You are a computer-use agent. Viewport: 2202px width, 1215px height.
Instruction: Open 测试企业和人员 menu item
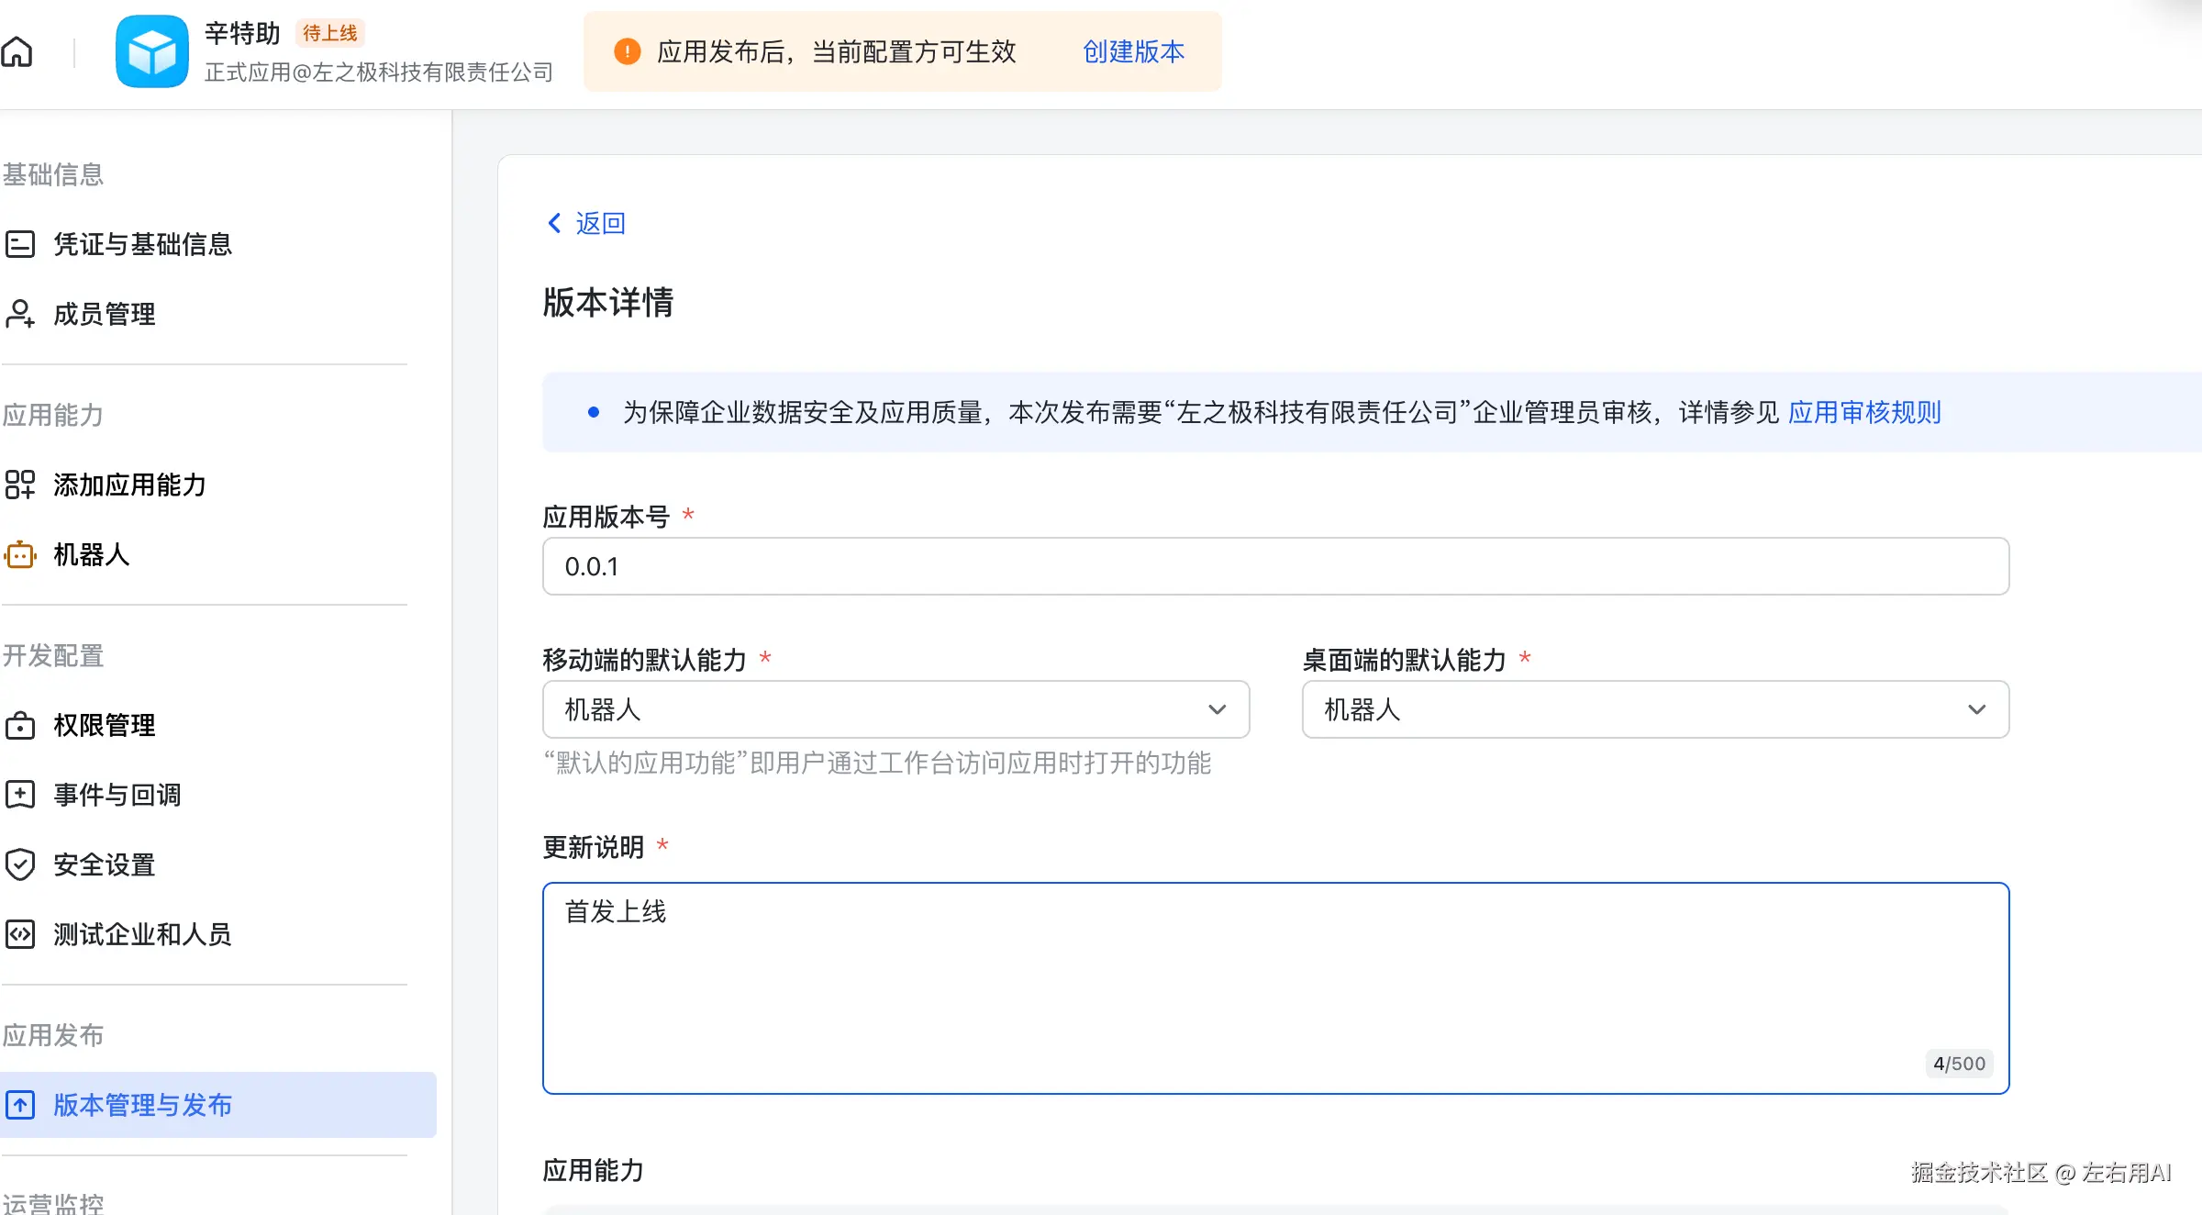click(142, 934)
